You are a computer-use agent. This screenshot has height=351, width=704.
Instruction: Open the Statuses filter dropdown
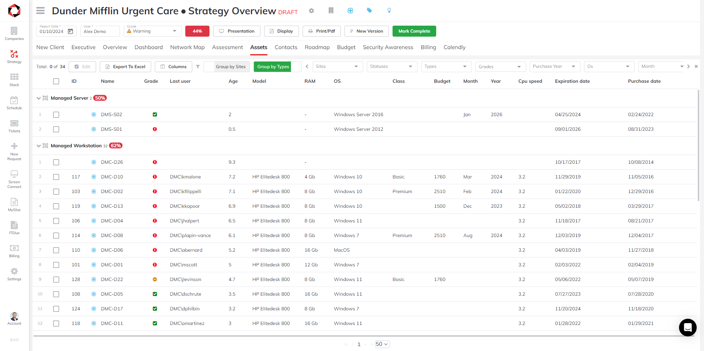tap(392, 66)
